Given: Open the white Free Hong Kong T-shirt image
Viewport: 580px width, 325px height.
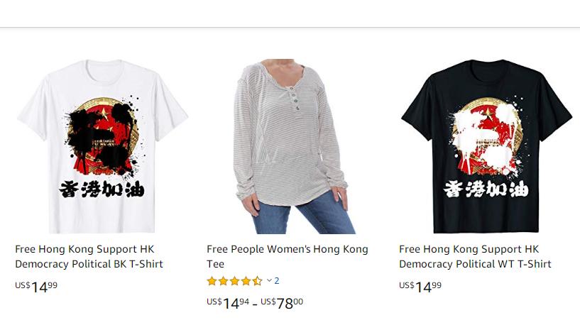Looking at the screenshot, I should [x=102, y=146].
